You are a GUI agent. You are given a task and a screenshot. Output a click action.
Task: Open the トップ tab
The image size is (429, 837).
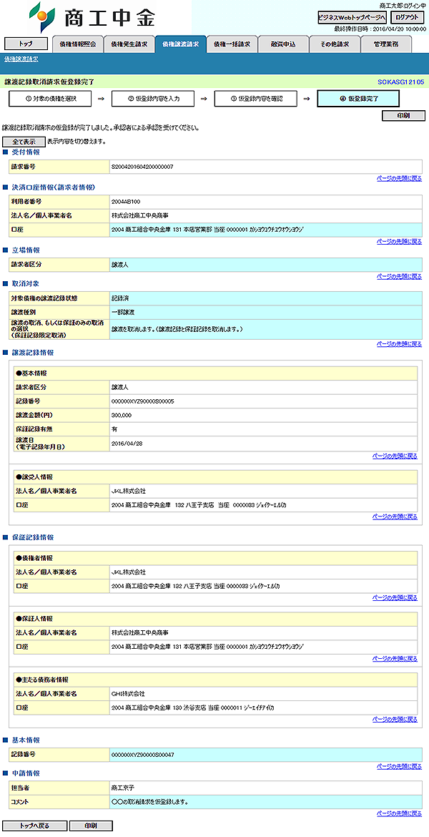[x=26, y=44]
